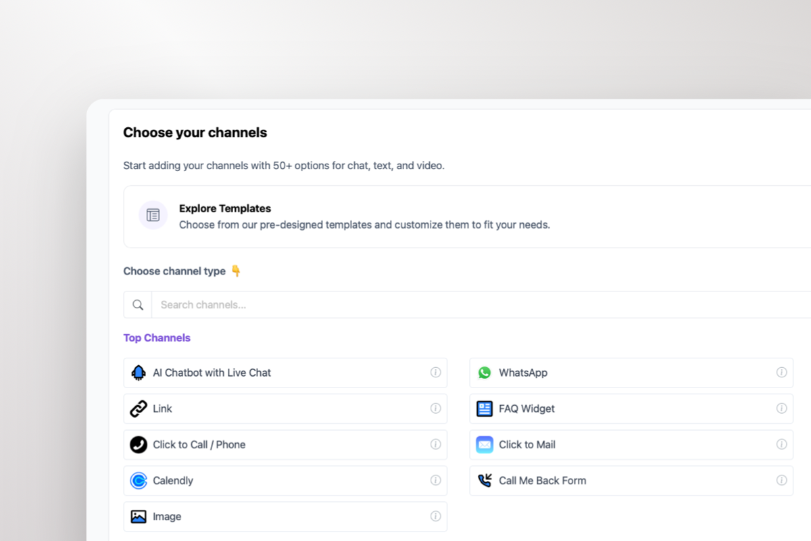This screenshot has width=811, height=541.
Task: Show info for WhatsApp channel
Action: coord(781,373)
